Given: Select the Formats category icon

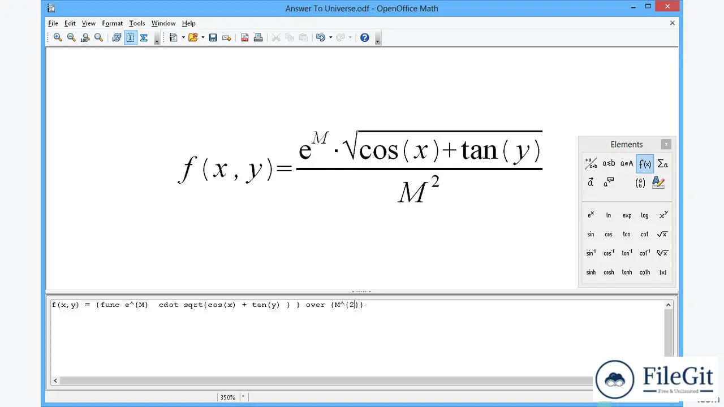Looking at the screenshot, I should click(658, 183).
